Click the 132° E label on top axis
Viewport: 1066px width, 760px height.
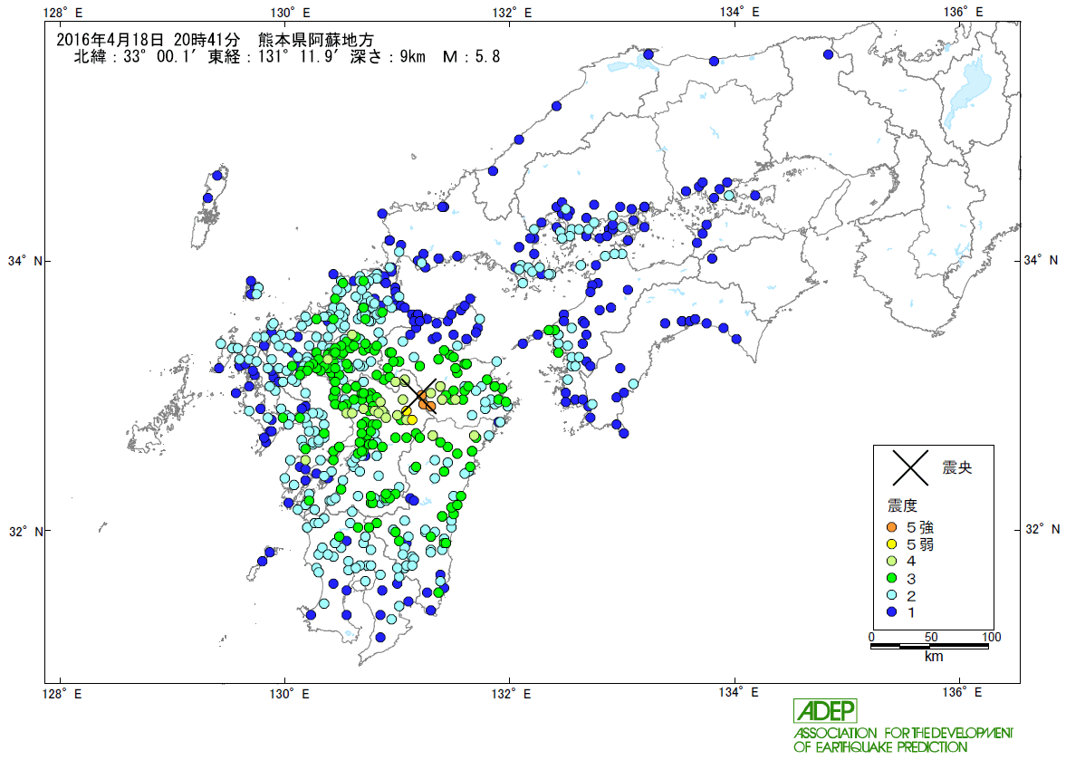[x=512, y=13]
